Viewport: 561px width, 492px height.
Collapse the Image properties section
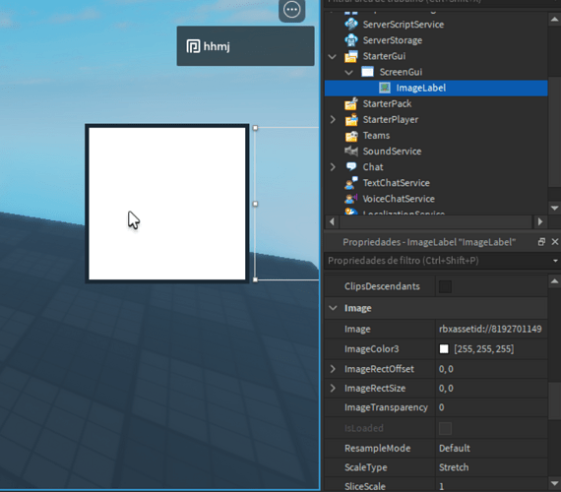pyautogui.click(x=333, y=308)
